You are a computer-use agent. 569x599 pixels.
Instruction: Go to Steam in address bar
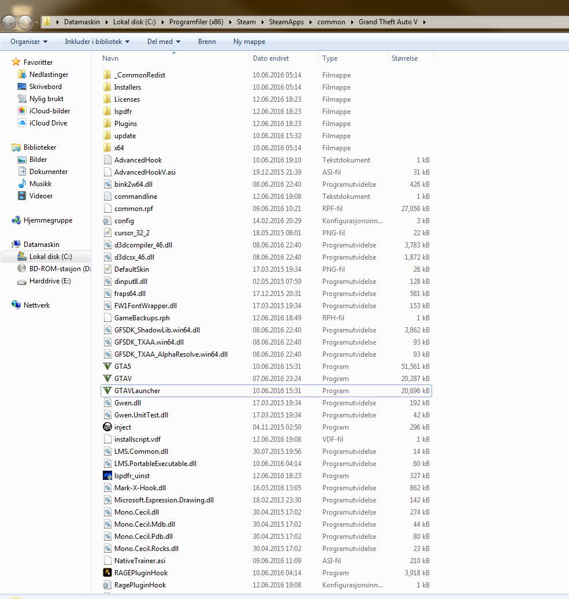tap(246, 22)
